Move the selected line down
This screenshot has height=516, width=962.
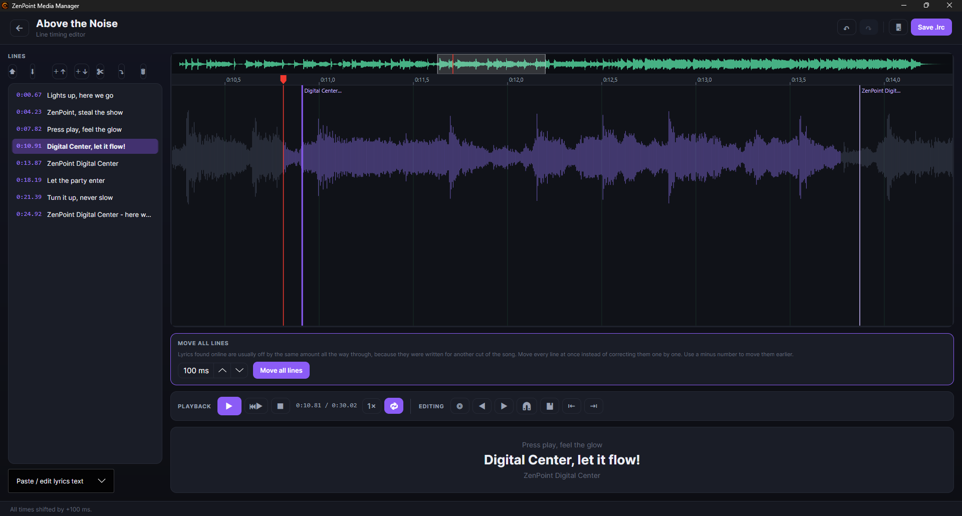tap(33, 72)
